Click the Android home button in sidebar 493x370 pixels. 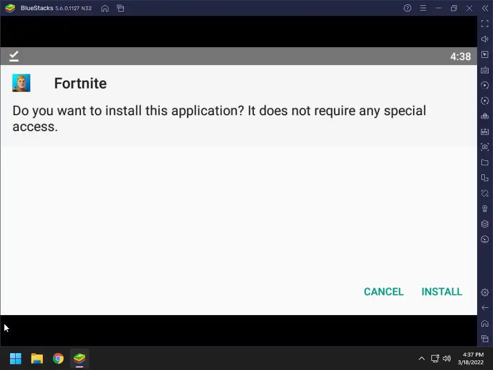pyautogui.click(x=485, y=323)
